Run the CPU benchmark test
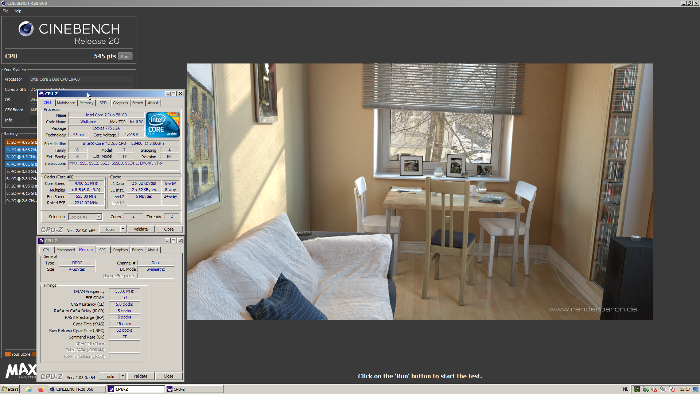The image size is (700, 394). (125, 57)
